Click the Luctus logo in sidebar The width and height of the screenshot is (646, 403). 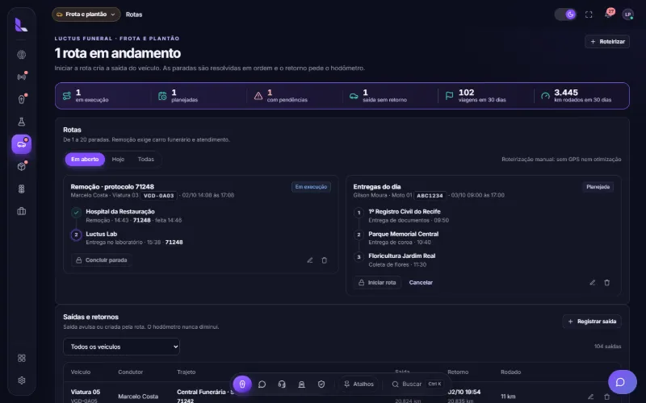click(22, 25)
